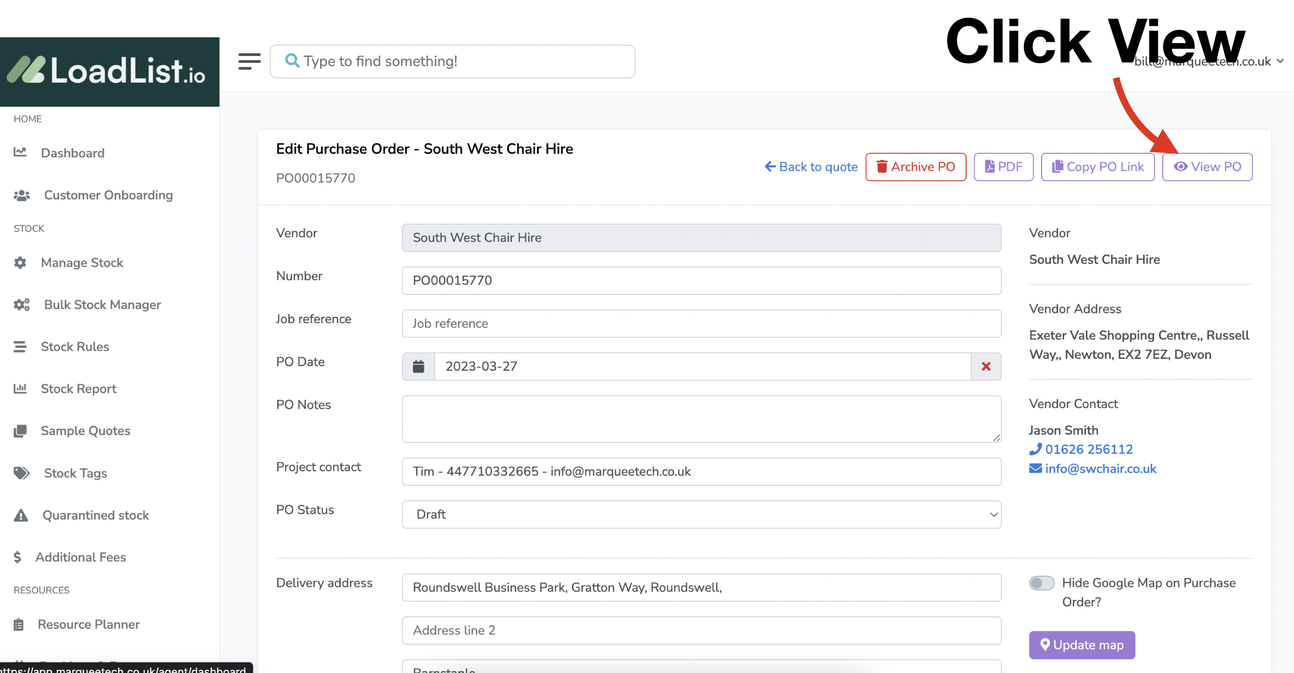
Task: Expand the user account dropdown arrow
Action: pyautogui.click(x=1280, y=61)
